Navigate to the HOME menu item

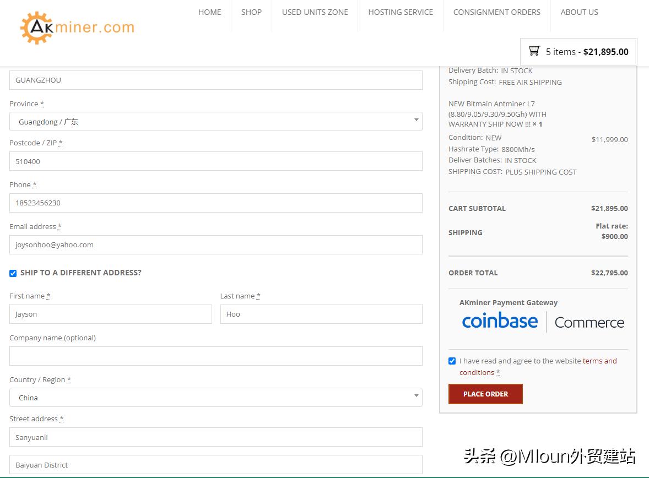(x=209, y=12)
